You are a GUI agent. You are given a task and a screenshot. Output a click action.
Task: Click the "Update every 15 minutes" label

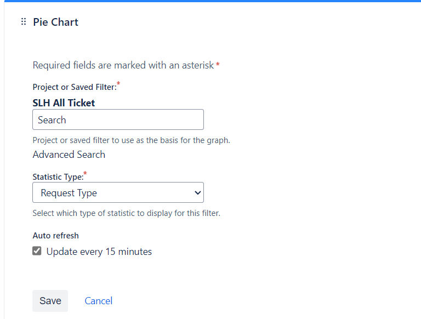tap(99, 252)
